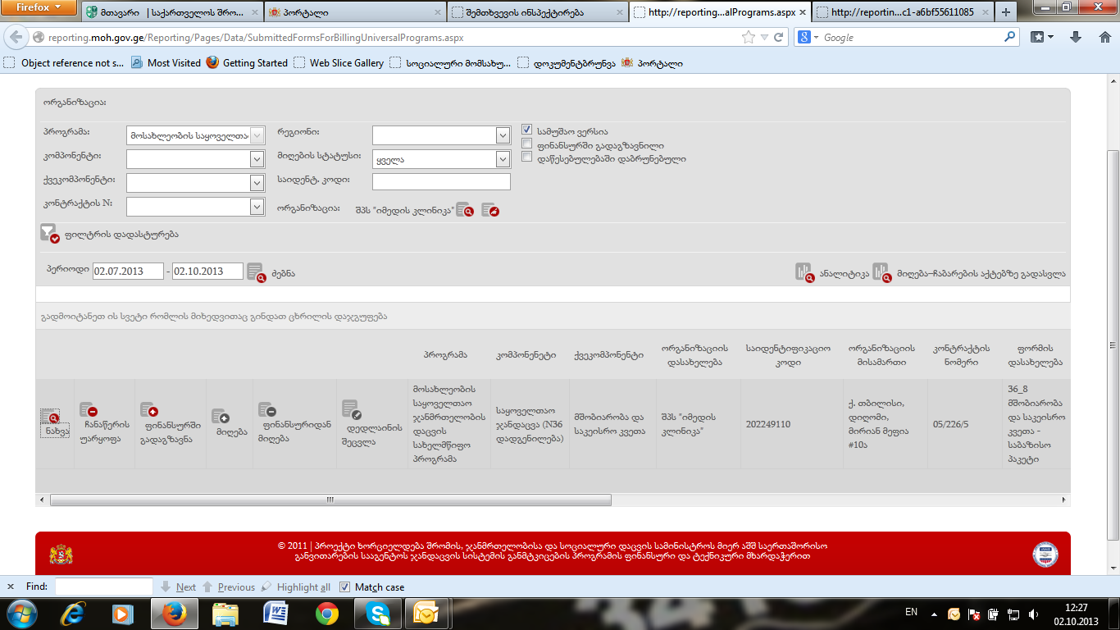Expand the კომპონენტი component dropdown
Screen dimensions: 1120x630
[257, 159]
